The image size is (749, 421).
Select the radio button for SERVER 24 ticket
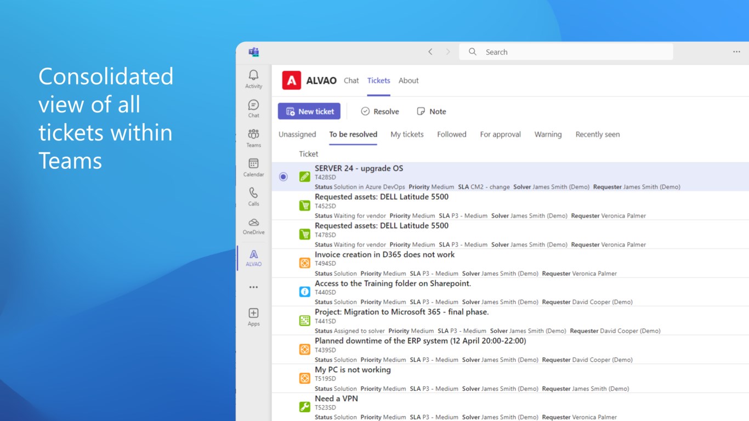(x=283, y=177)
